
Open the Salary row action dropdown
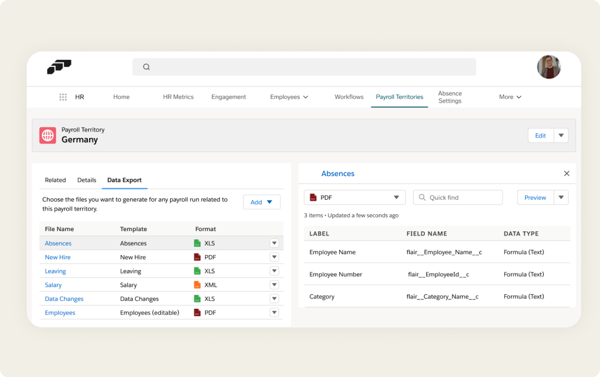tap(274, 285)
